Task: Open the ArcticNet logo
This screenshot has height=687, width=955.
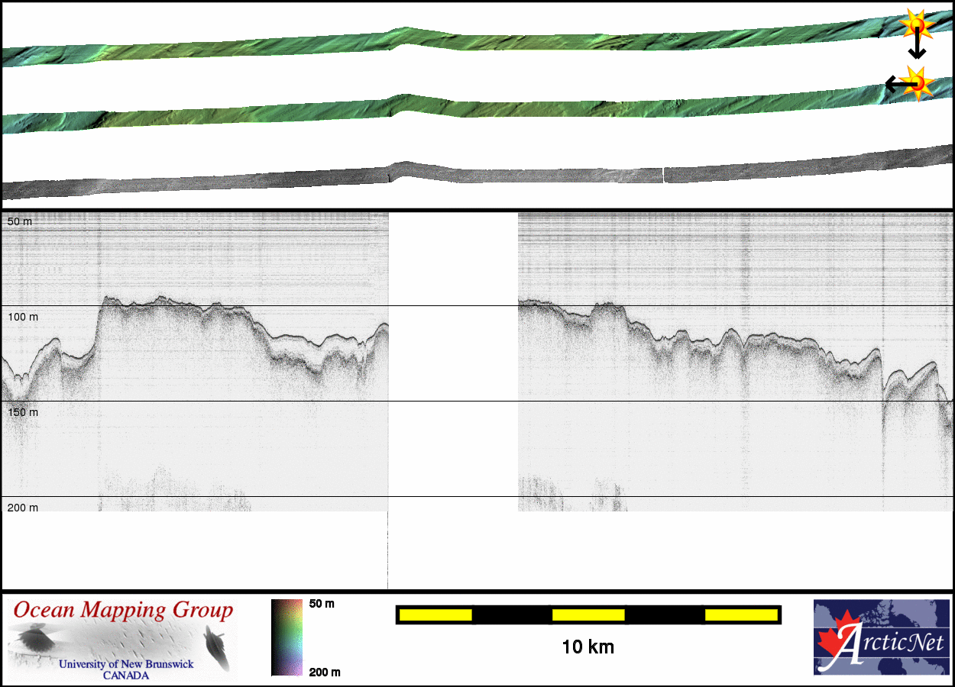Action: pyautogui.click(x=881, y=637)
